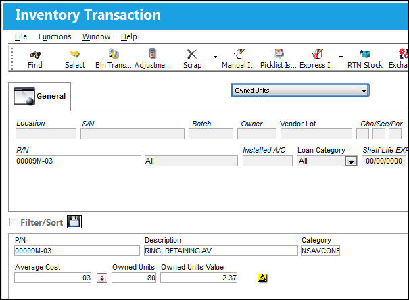Expand the Loan Category dropdown
This screenshot has height=300, width=409.
(x=351, y=161)
